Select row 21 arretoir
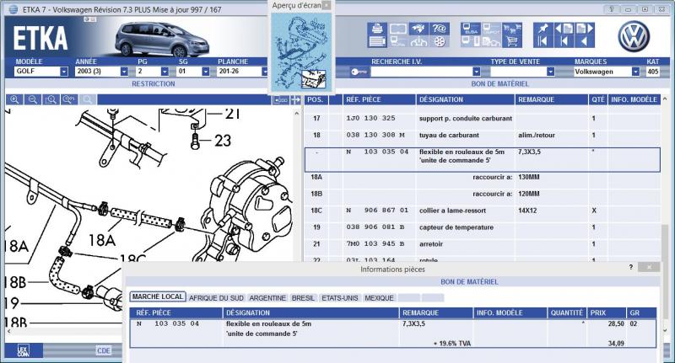The height and width of the screenshot is (363, 675). (482, 244)
